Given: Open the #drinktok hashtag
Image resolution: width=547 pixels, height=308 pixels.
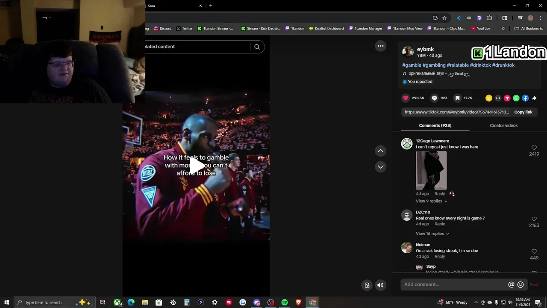Looking at the screenshot, I should click(x=480, y=65).
